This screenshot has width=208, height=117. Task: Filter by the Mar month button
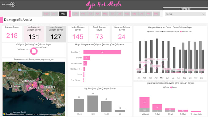[x=90, y=14]
